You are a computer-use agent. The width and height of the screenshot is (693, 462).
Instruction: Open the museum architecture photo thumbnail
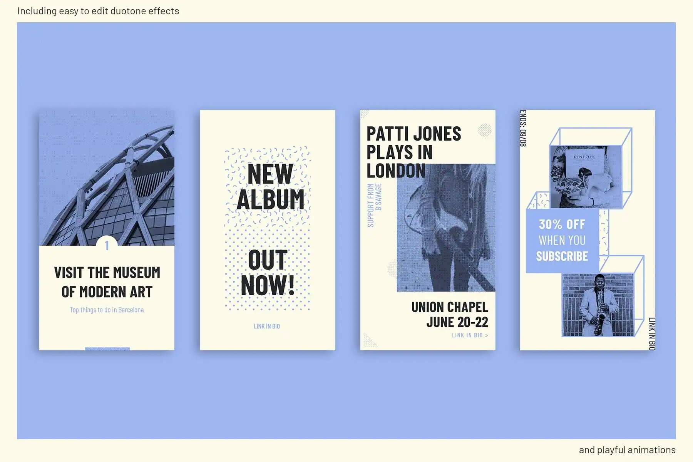[107, 178]
